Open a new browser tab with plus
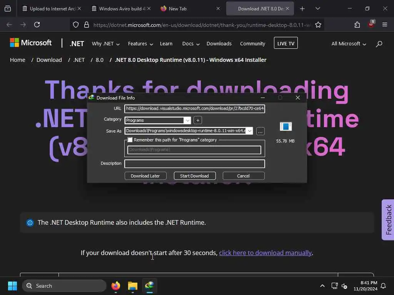 coord(302,9)
